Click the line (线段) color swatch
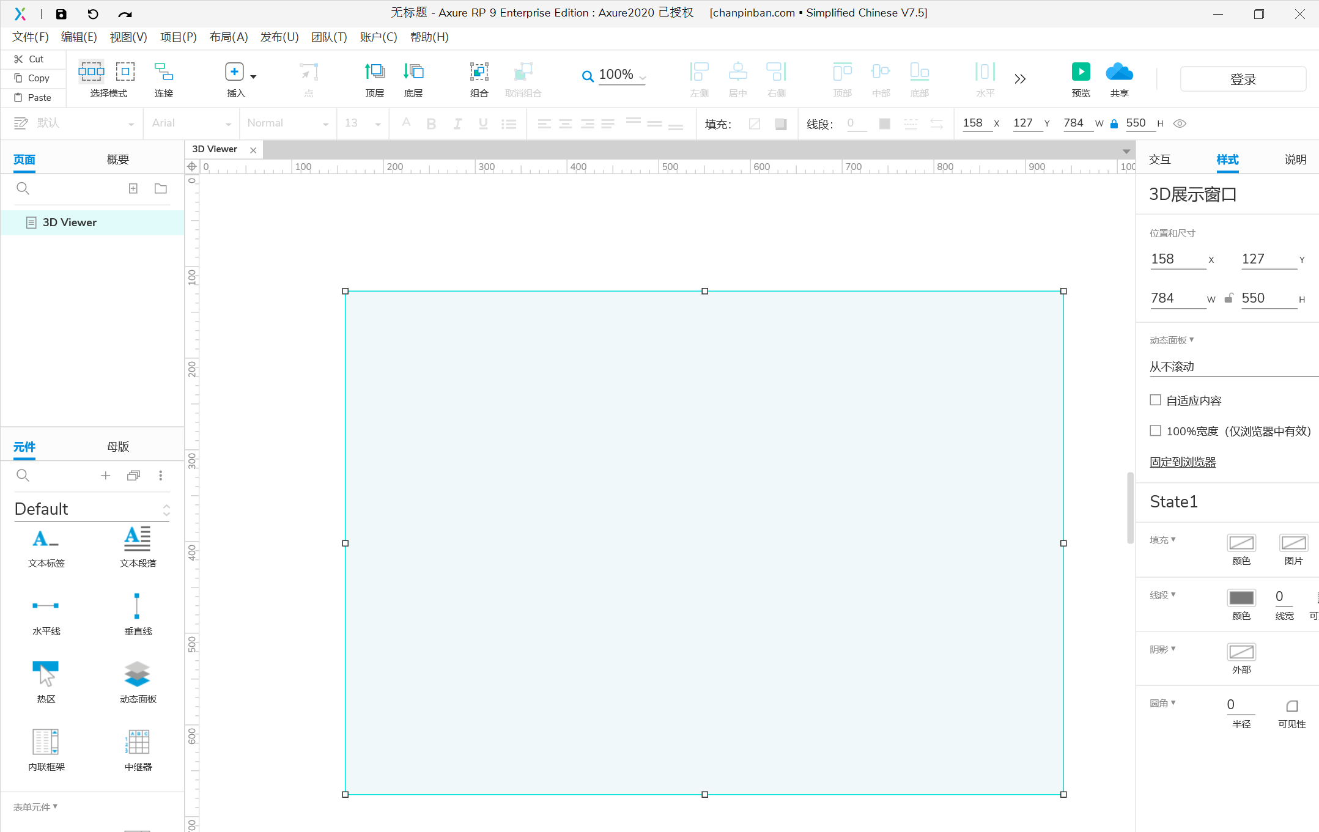The image size is (1319, 832). [x=1241, y=597]
